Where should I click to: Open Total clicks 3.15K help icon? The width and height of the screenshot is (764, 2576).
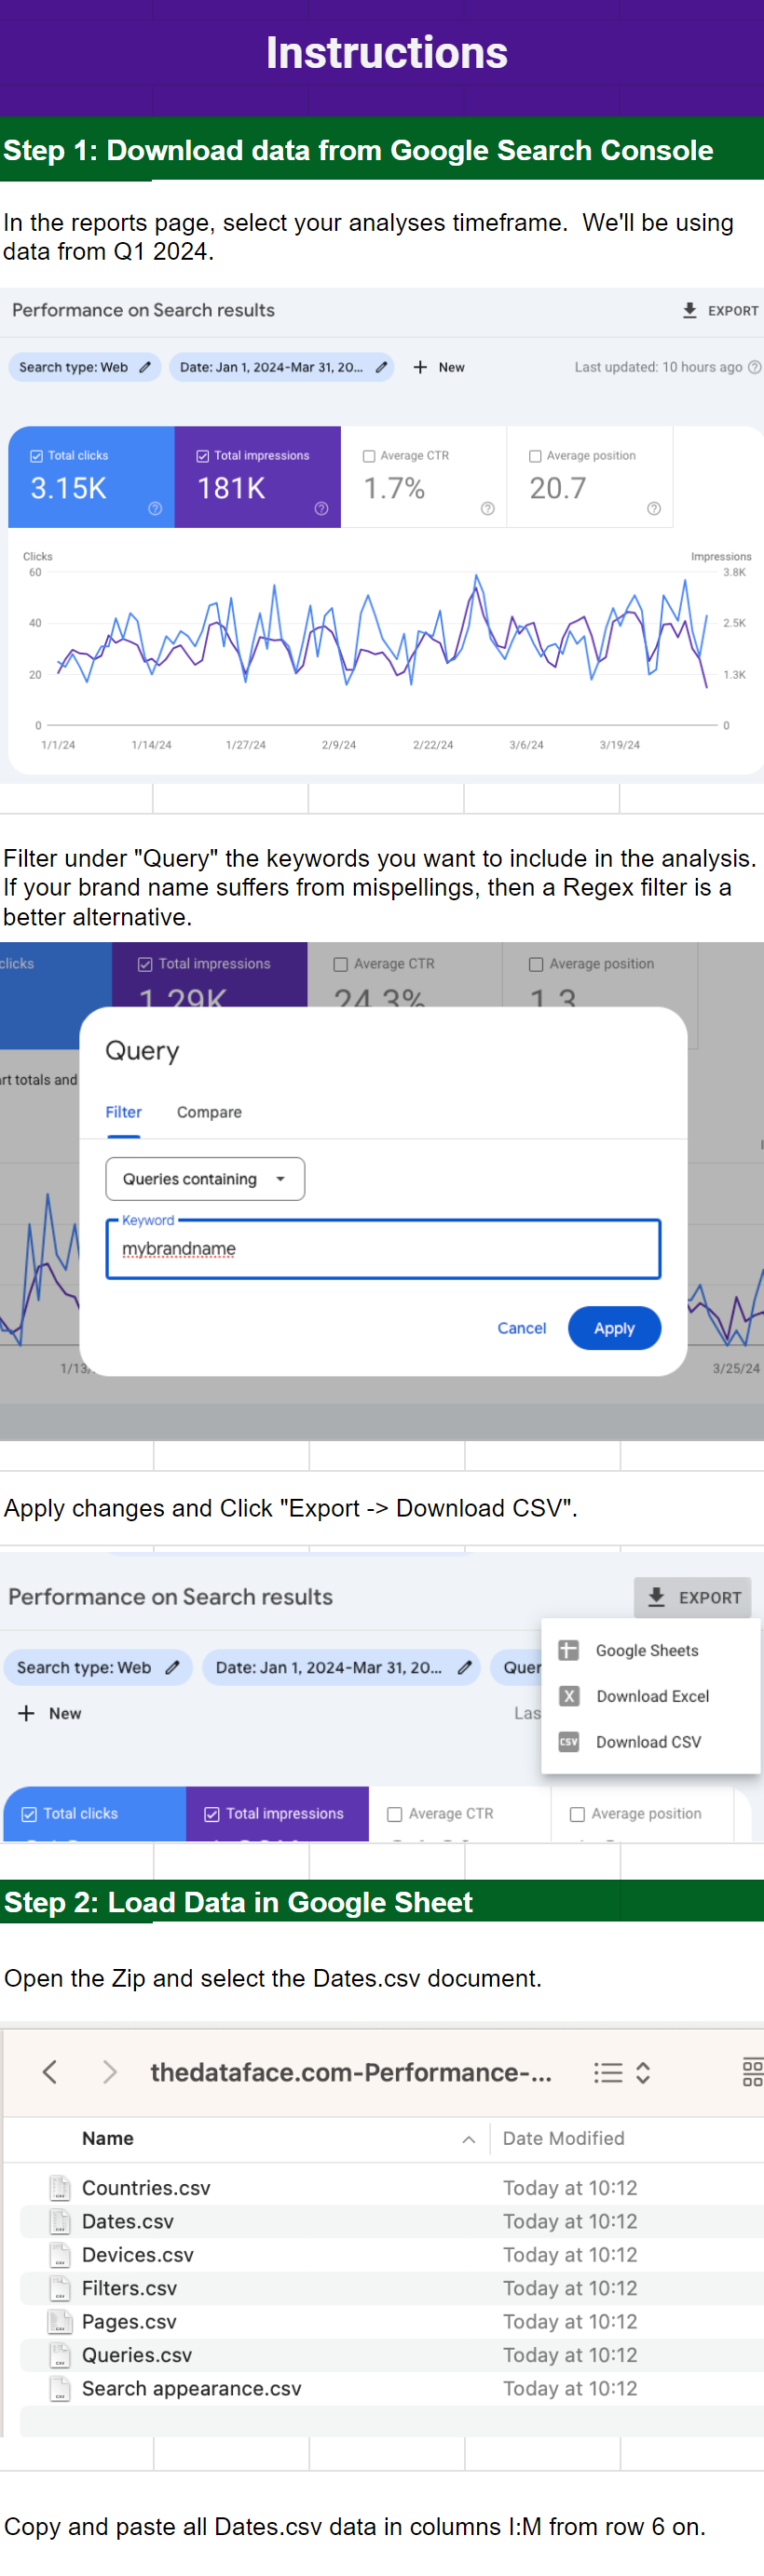pos(156,508)
